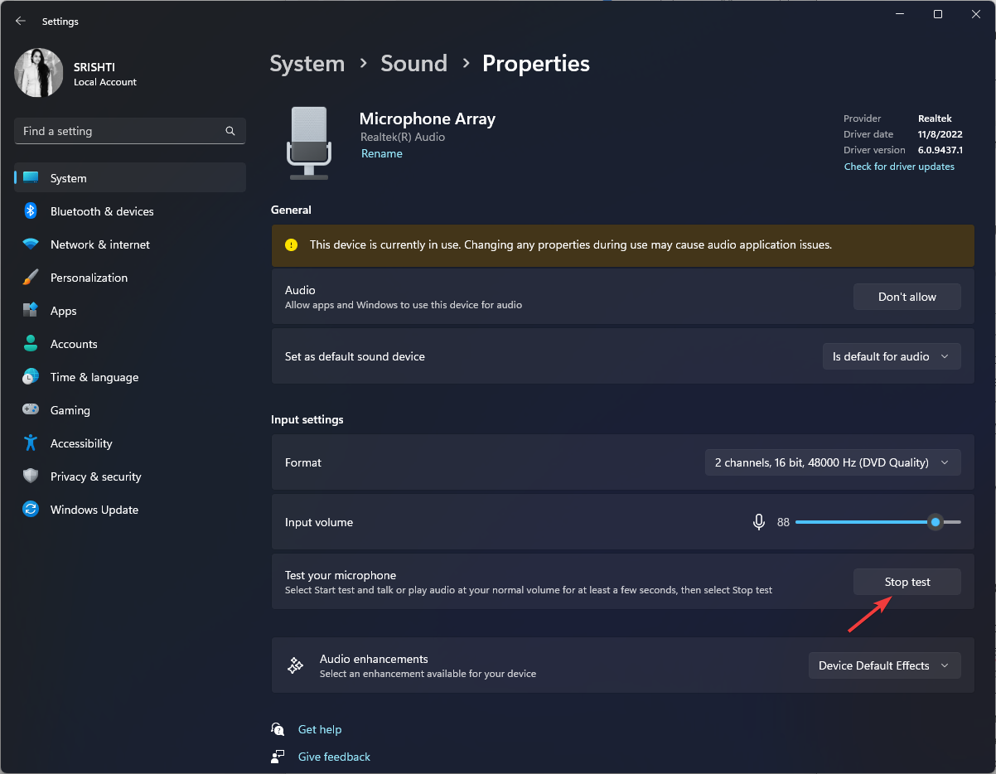The width and height of the screenshot is (996, 774).
Task: Click the yellow warning icon in the banner
Action: [291, 244]
